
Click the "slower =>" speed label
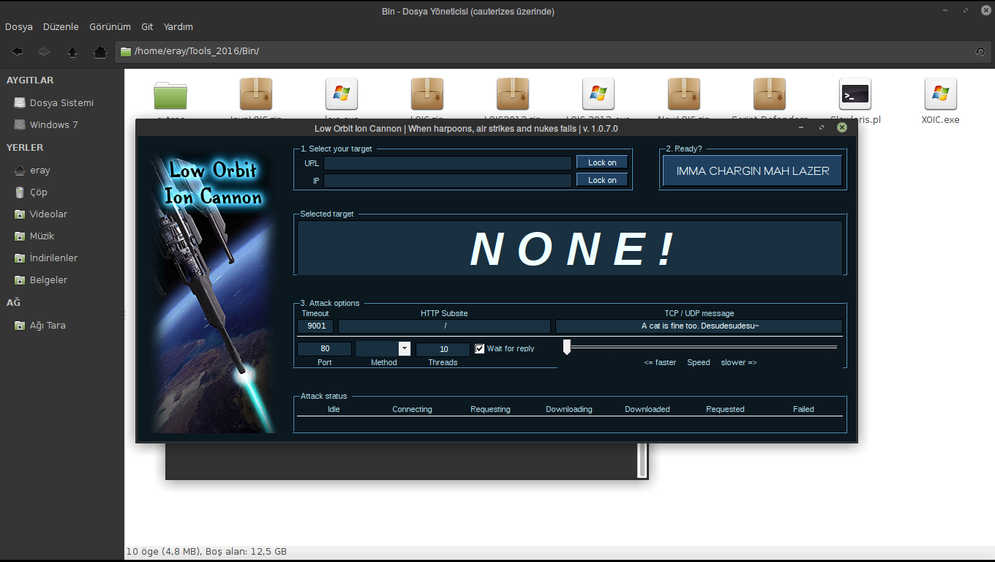point(739,362)
